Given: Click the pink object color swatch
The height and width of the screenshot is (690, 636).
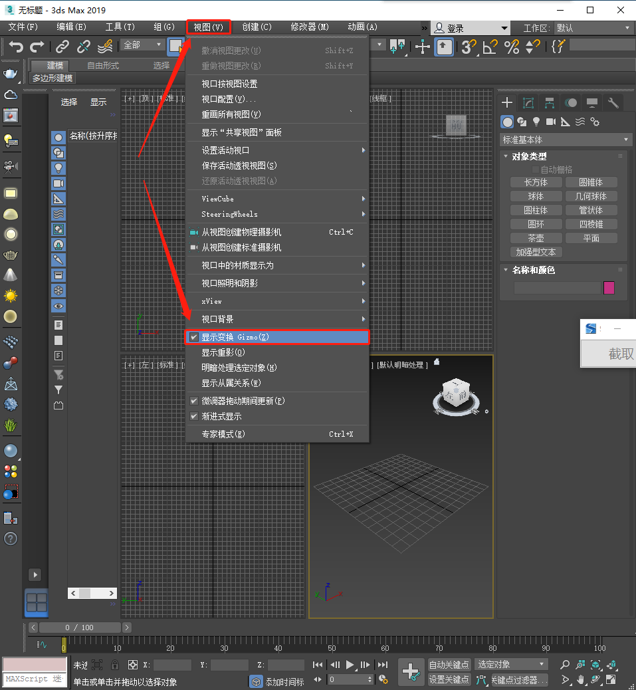Looking at the screenshot, I should pyautogui.click(x=609, y=288).
